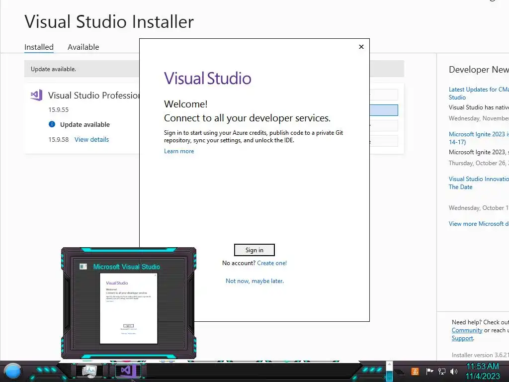Open Microsoft Ignite 2023 news article
Image resolution: width=509 pixels, height=382 pixels.
[479, 138]
